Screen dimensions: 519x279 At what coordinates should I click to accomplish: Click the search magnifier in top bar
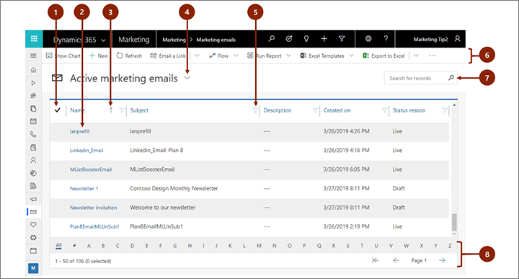click(x=272, y=39)
